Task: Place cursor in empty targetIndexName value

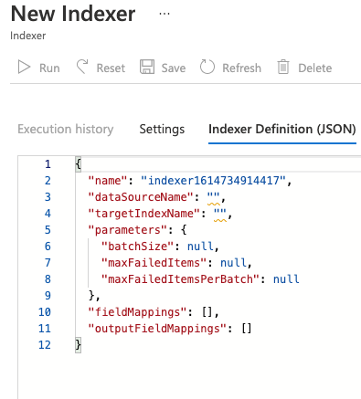Action: (x=220, y=214)
